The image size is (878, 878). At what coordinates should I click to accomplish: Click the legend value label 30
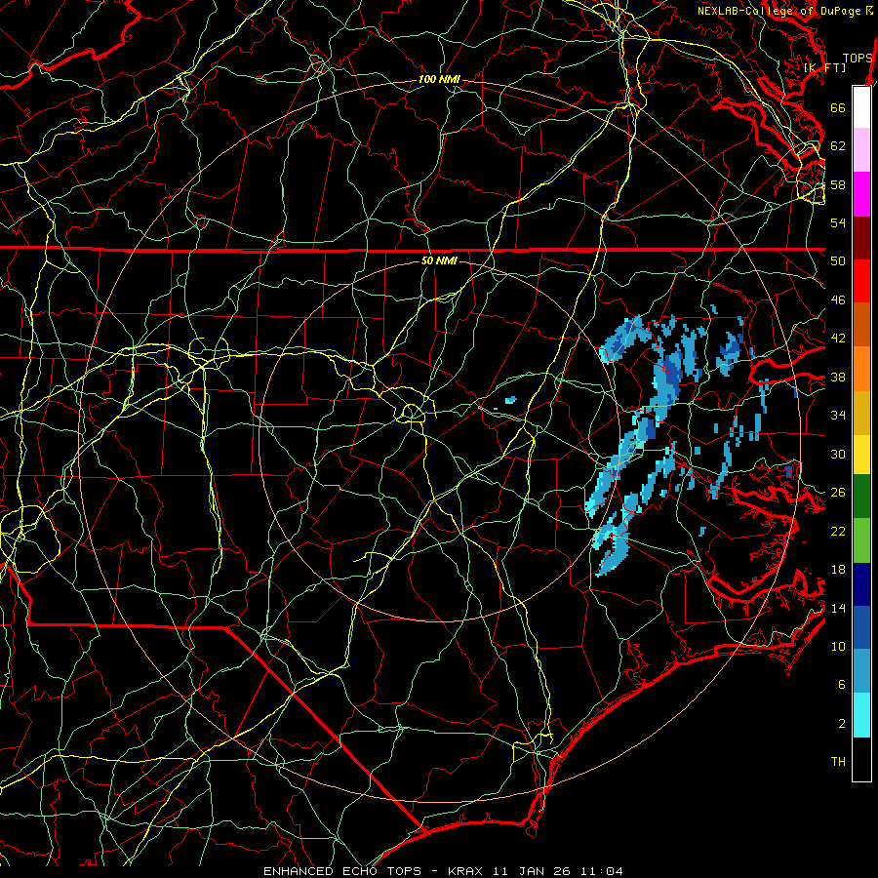click(x=838, y=454)
